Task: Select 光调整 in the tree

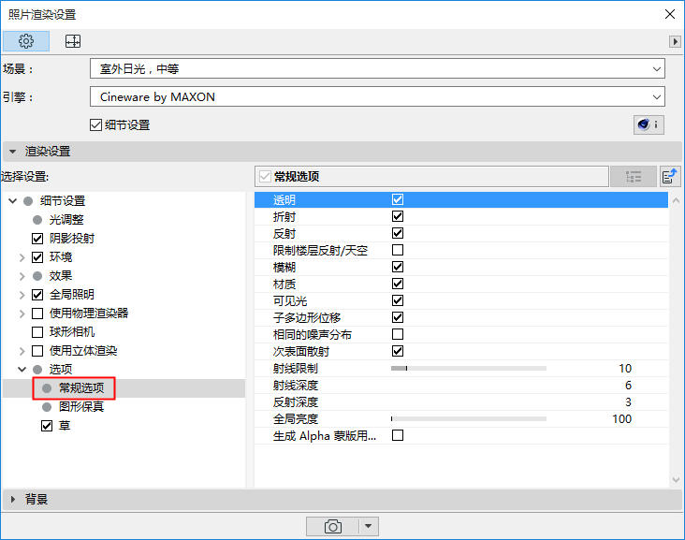Action: (x=66, y=220)
